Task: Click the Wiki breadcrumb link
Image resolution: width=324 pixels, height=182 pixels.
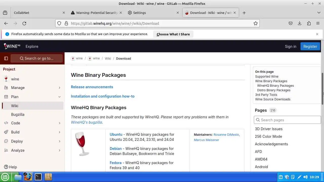Action: (x=108, y=58)
